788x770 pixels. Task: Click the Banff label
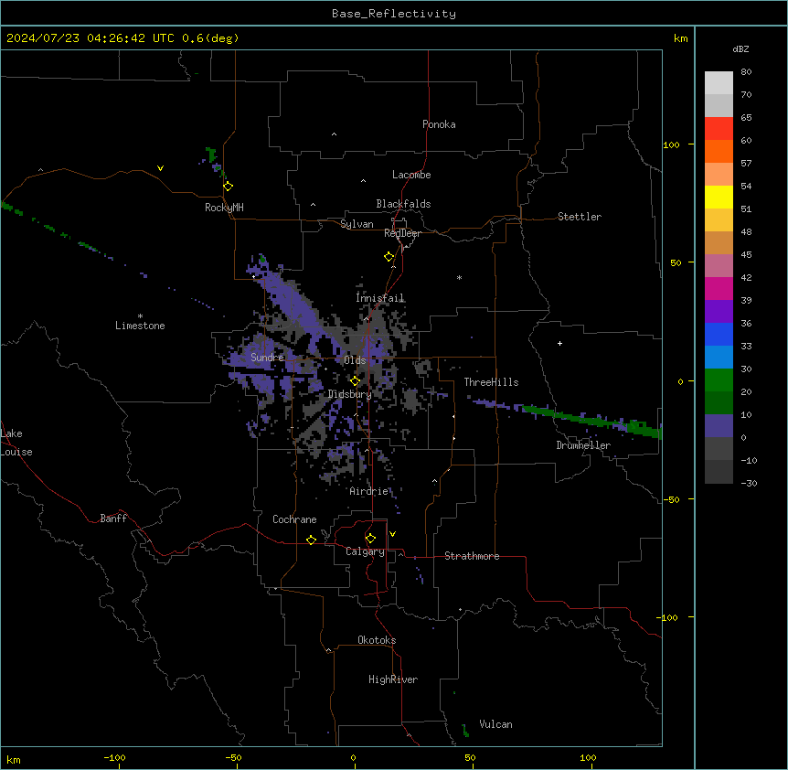pyautogui.click(x=113, y=519)
